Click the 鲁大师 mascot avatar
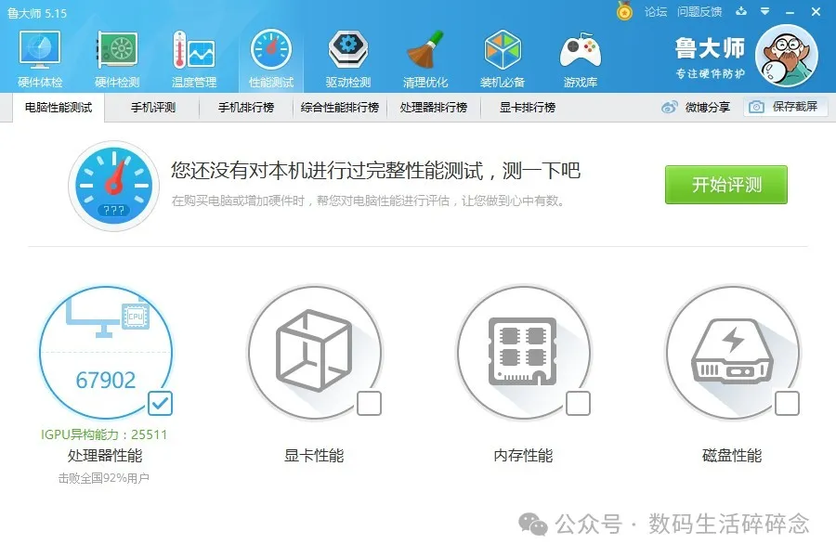 pyautogui.click(x=787, y=56)
